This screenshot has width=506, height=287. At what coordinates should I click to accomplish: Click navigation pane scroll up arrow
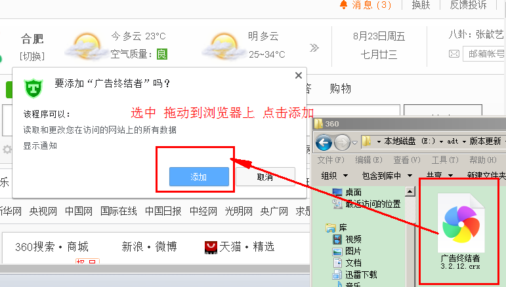pos(410,191)
